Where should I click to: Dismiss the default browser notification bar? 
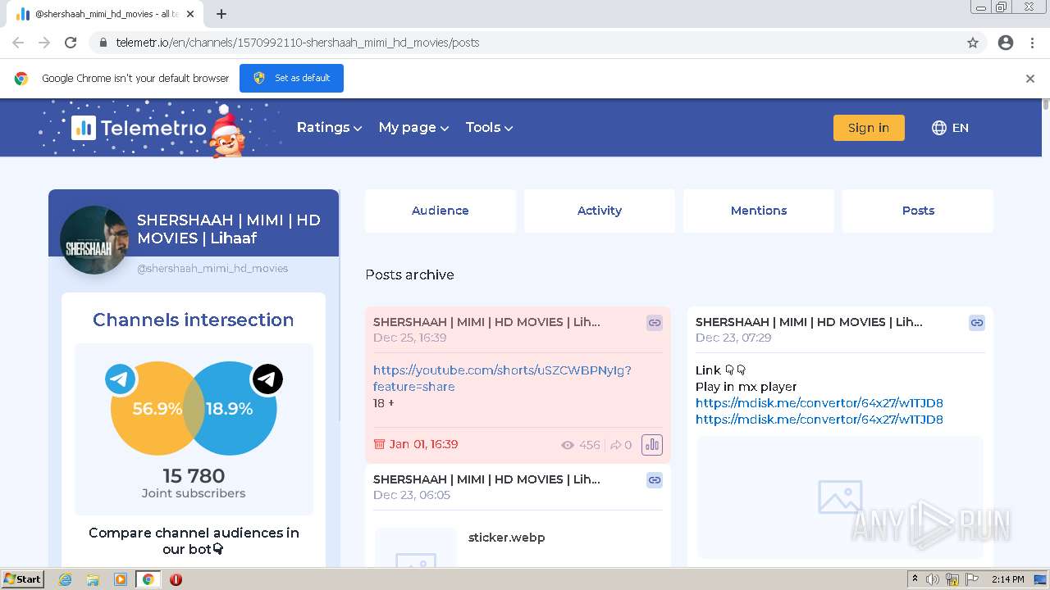tap(1030, 79)
